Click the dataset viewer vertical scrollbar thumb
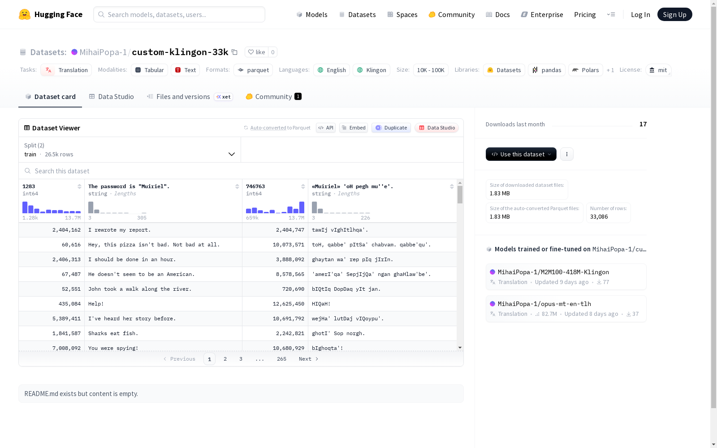This screenshot has width=717, height=448. click(460, 195)
